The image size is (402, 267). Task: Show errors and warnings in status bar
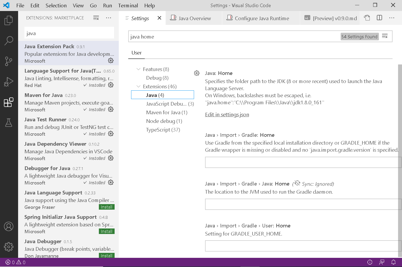coord(15,262)
